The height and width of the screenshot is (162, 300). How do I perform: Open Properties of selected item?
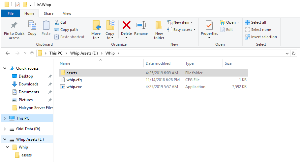pyautogui.click(x=209, y=28)
